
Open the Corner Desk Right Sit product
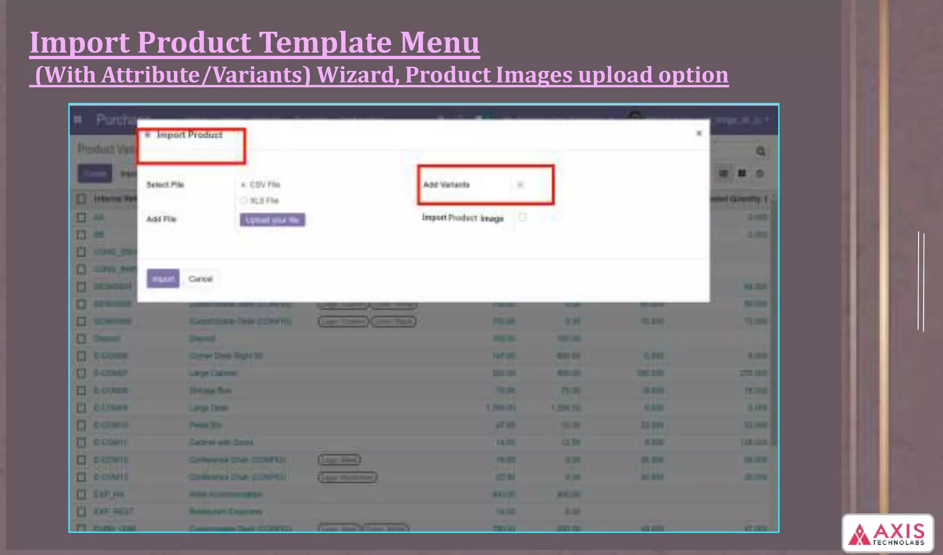coord(226,356)
